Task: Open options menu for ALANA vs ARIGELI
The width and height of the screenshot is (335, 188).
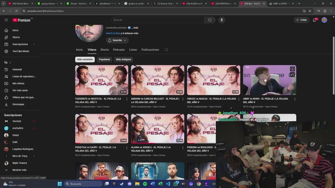Action: pyautogui.click(x=183, y=148)
